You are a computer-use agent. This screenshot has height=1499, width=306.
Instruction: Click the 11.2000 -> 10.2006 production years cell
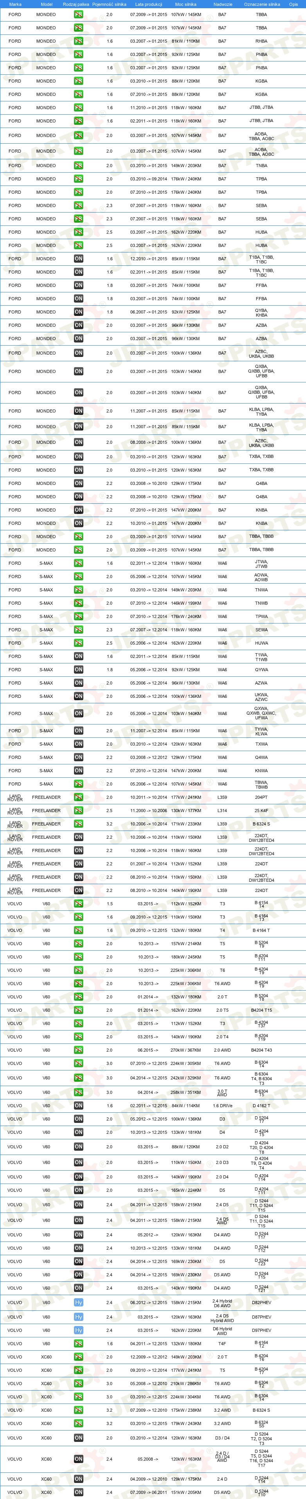tap(148, 811)
